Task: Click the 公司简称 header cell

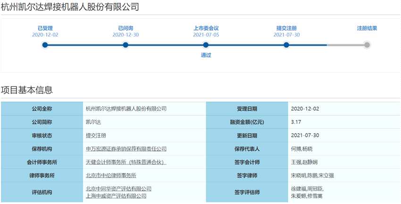Action: point(42,122)
